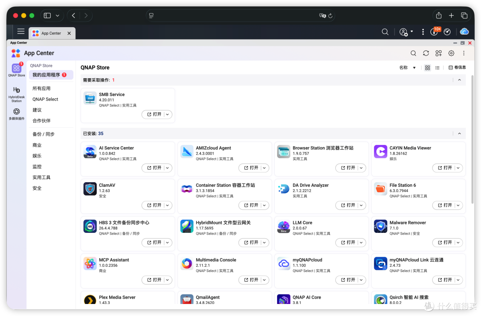
Task: Click the SMB Service app icon
Action: pyautogui.click(x=90, y=98)
